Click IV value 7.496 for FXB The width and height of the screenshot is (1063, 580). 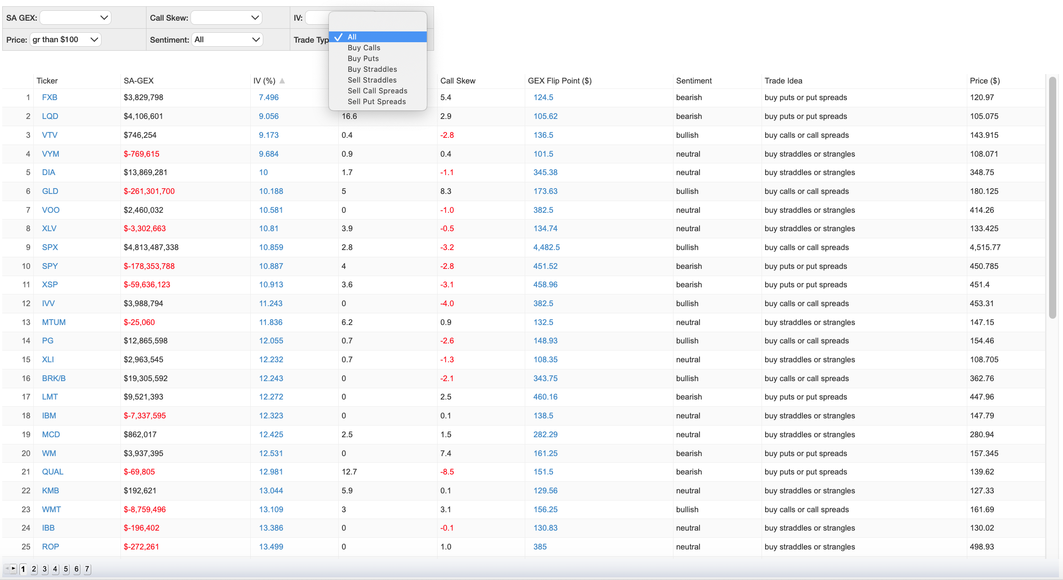(x=269, y=97)
